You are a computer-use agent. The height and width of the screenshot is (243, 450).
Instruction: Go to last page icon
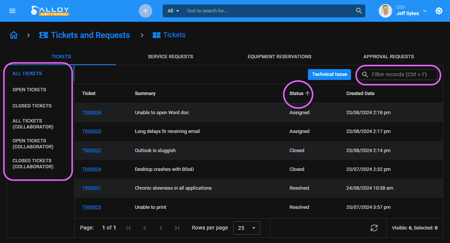click(177, 228)
